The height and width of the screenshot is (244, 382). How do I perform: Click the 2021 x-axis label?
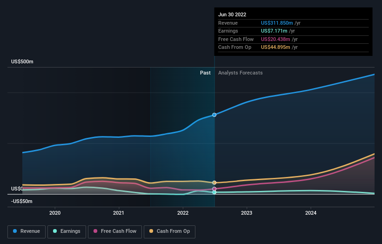(x=119, y=213)
